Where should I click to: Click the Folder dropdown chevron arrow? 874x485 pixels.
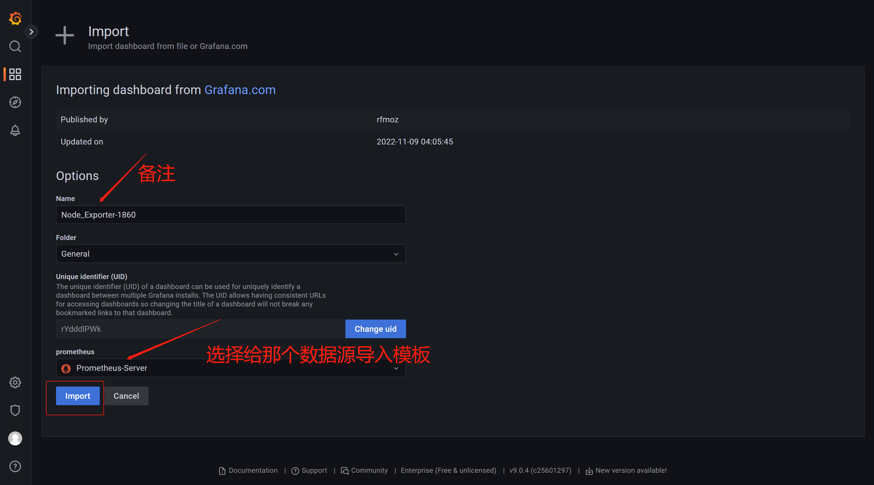(x=396, y=254)
